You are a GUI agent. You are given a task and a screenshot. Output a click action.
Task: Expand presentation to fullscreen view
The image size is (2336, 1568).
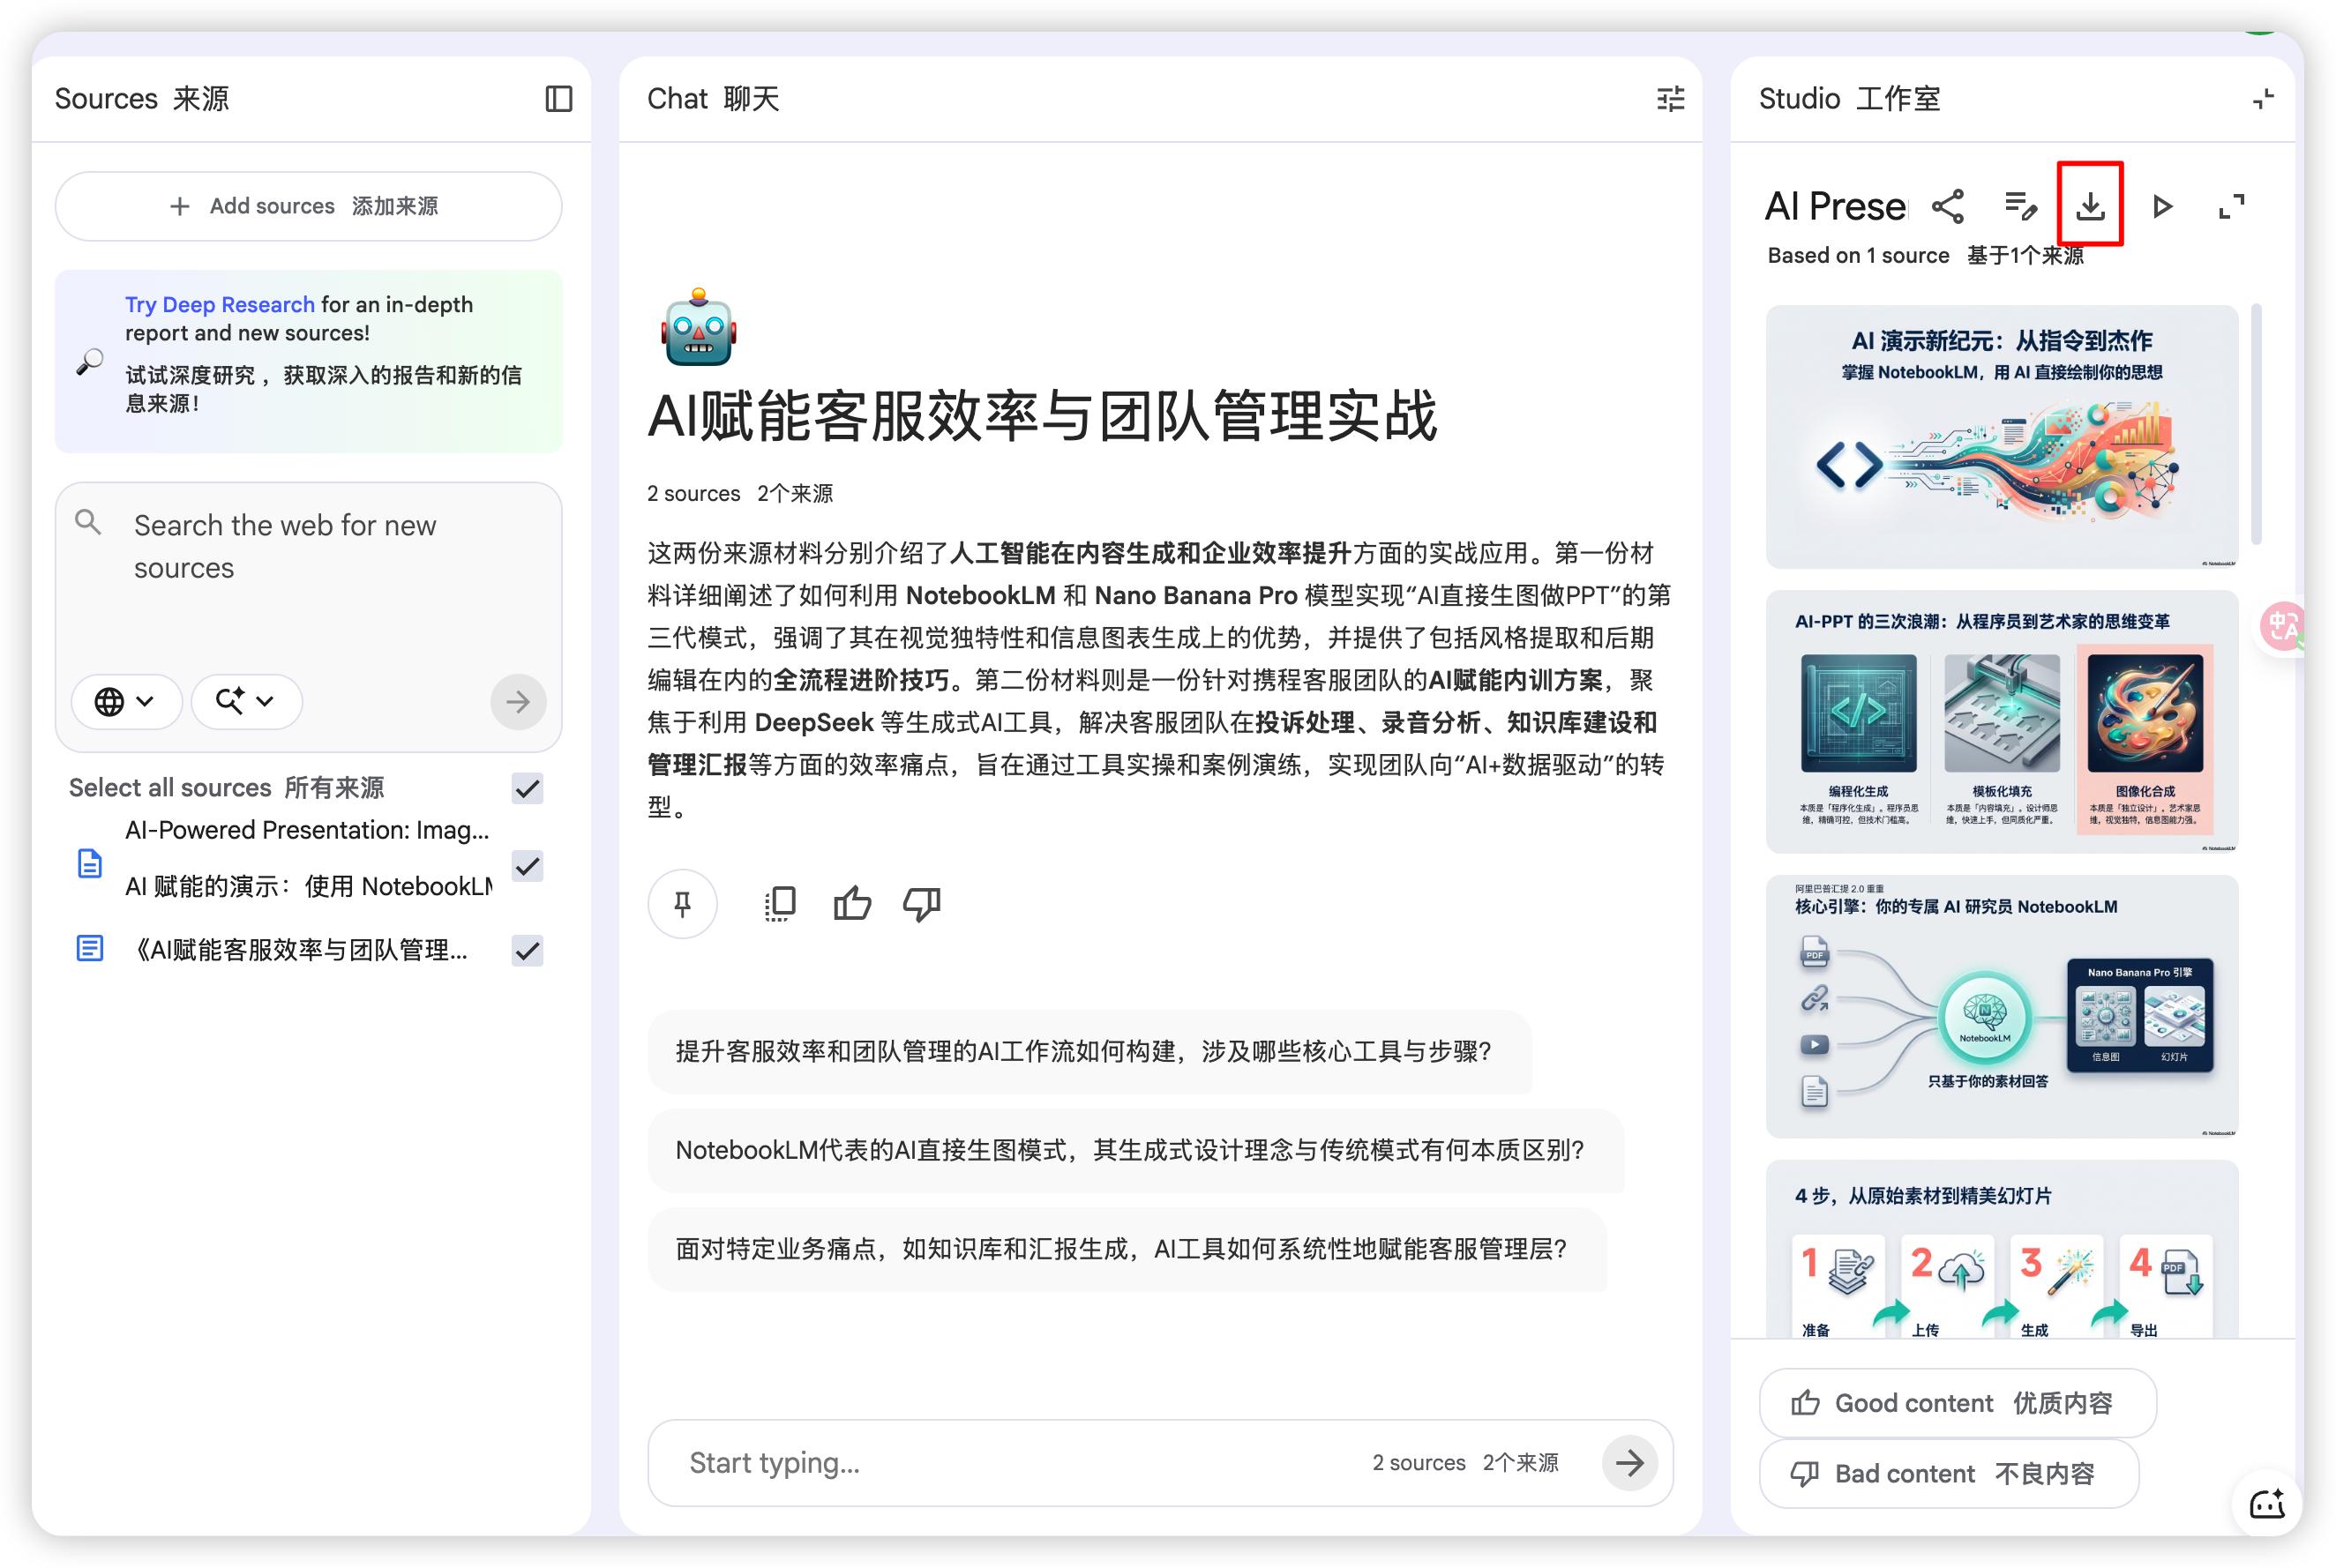click(2231, 206)
